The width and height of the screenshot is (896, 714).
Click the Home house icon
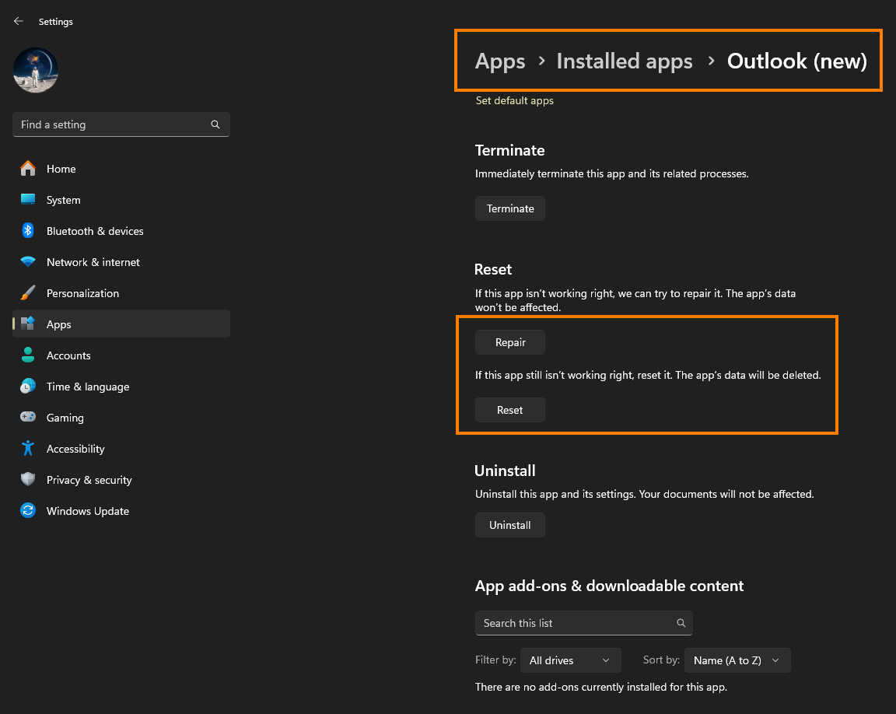(28, 169)
